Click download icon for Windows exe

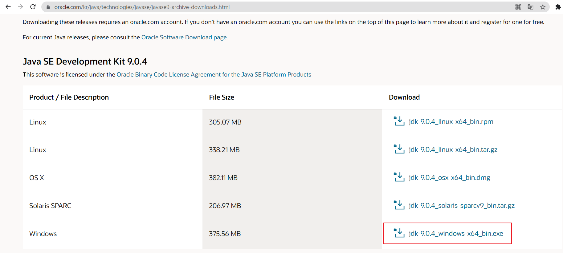(399, 233)
